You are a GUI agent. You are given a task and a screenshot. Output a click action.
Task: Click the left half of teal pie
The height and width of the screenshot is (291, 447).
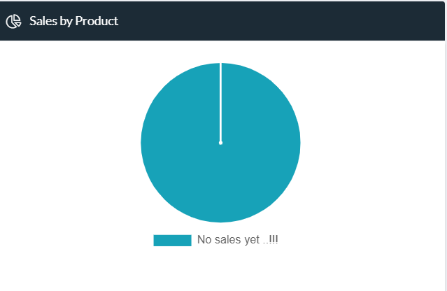(180, 143)
